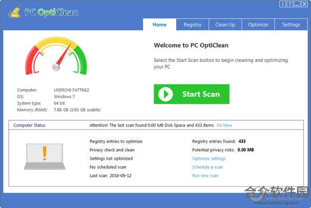Open the Registry tab
The image size is (311, 208).
click(x=192, y=24)
